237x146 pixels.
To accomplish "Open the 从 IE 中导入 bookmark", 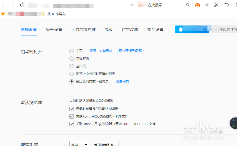I will (56, 14).
